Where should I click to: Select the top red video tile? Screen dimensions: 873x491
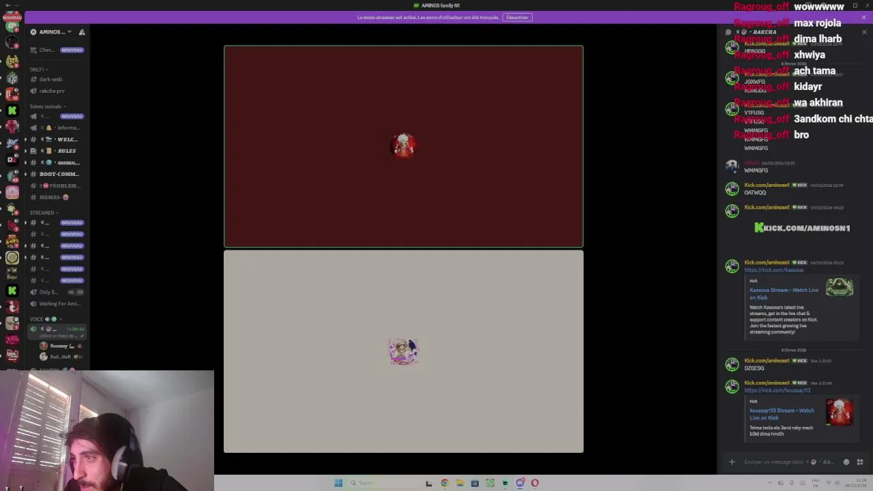coord(403,146)
